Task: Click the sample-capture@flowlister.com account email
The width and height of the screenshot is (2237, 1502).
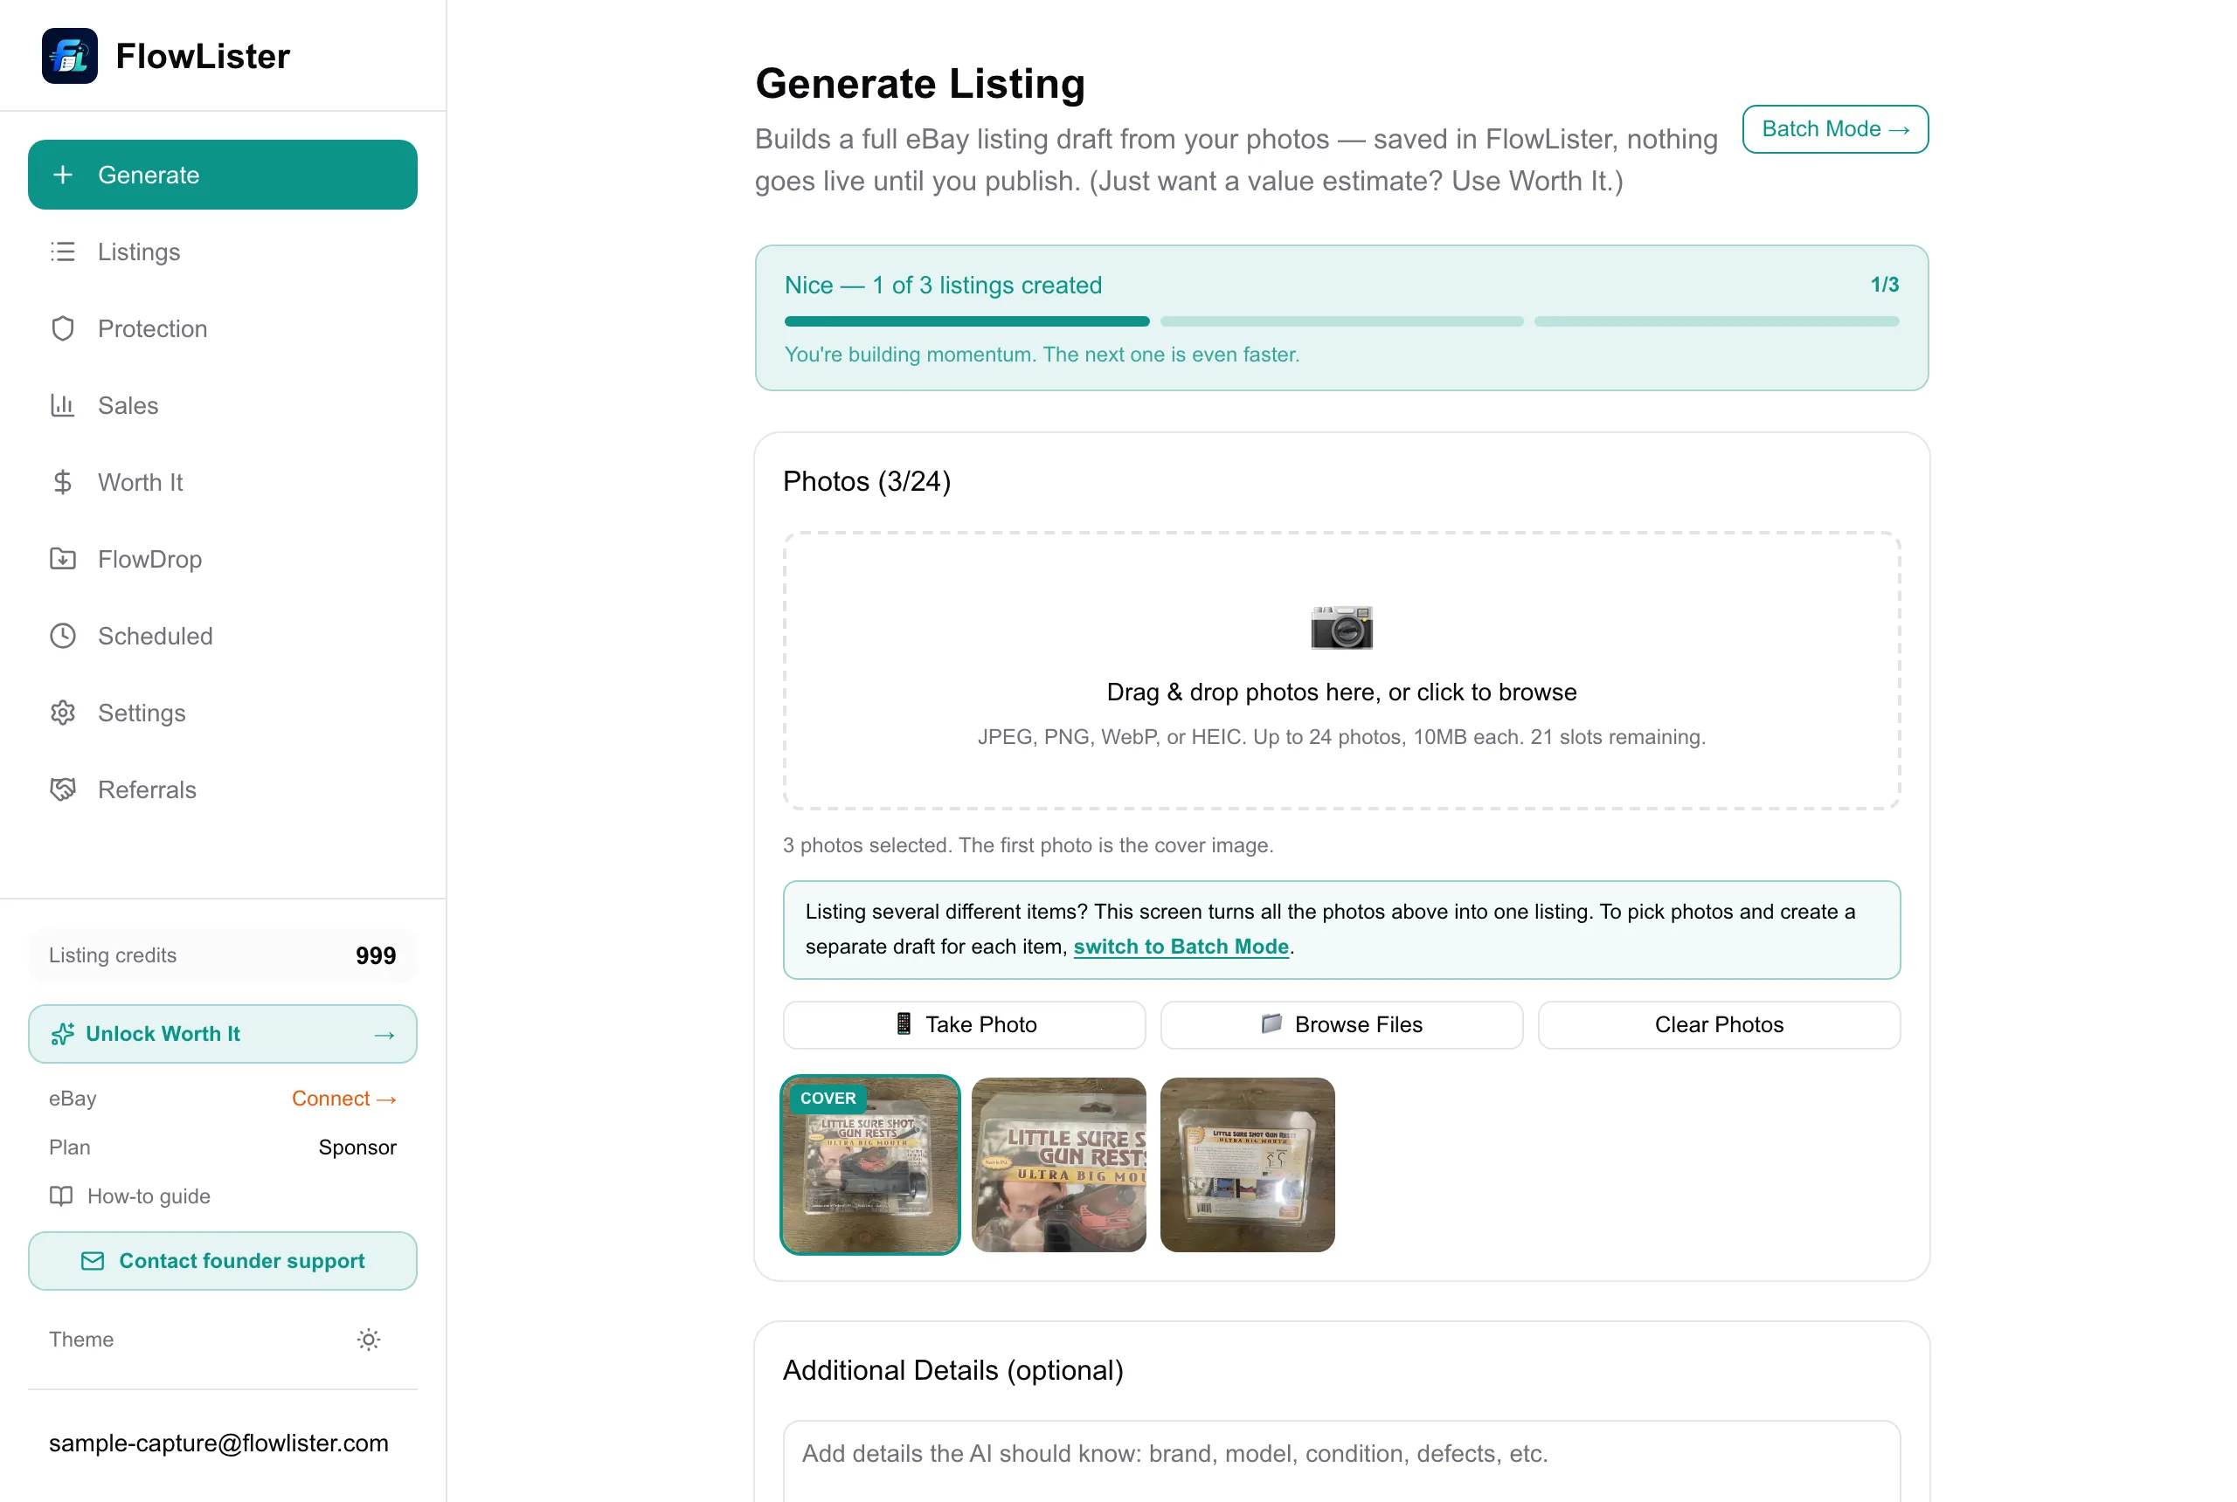Action: pos(218,1443)
